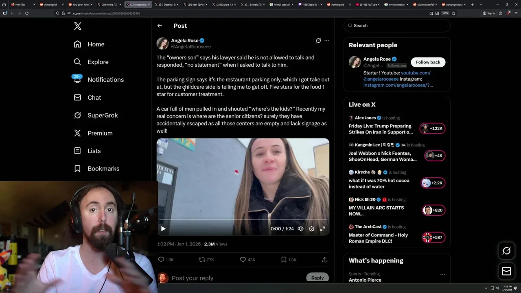Open the Chat section

point(88,98)
